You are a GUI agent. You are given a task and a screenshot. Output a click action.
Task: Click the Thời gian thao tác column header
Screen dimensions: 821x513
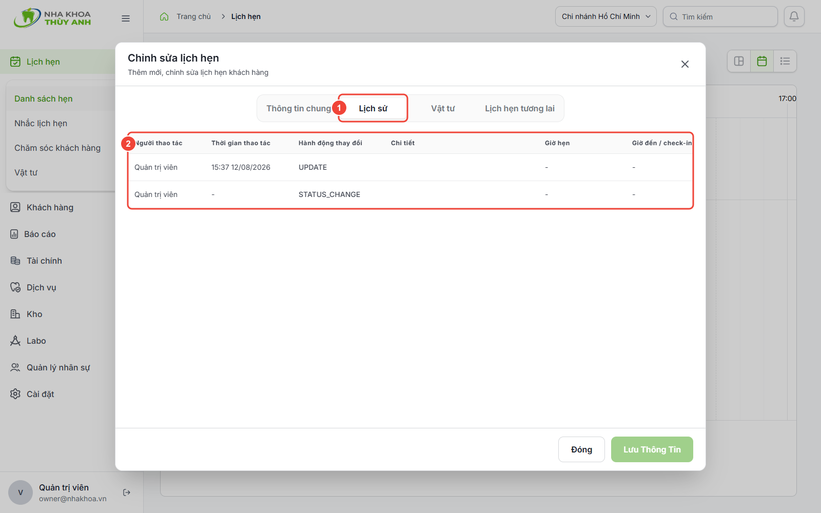241,143
